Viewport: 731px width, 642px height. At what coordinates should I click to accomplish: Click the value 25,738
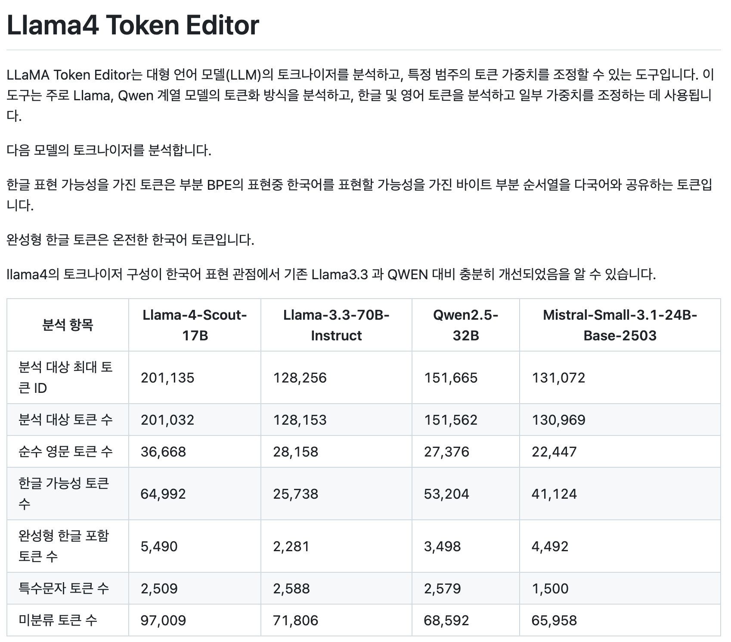tap(296, 494)
